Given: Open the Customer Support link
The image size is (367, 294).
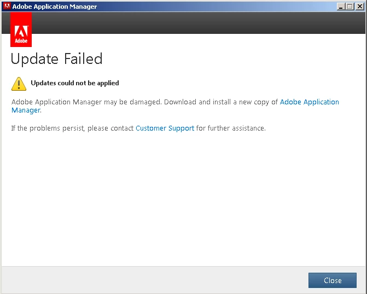Looking at the screenshot, I should (165, 128).
